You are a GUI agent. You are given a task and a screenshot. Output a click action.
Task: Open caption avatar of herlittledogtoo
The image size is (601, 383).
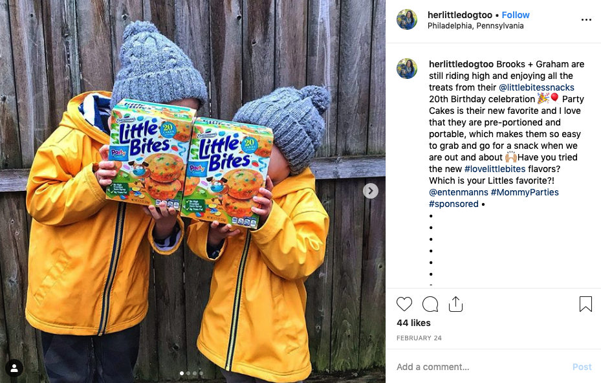click(407, 69)
